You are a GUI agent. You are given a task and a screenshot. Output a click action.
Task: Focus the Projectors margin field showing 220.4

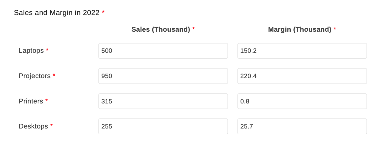point(302,76)
